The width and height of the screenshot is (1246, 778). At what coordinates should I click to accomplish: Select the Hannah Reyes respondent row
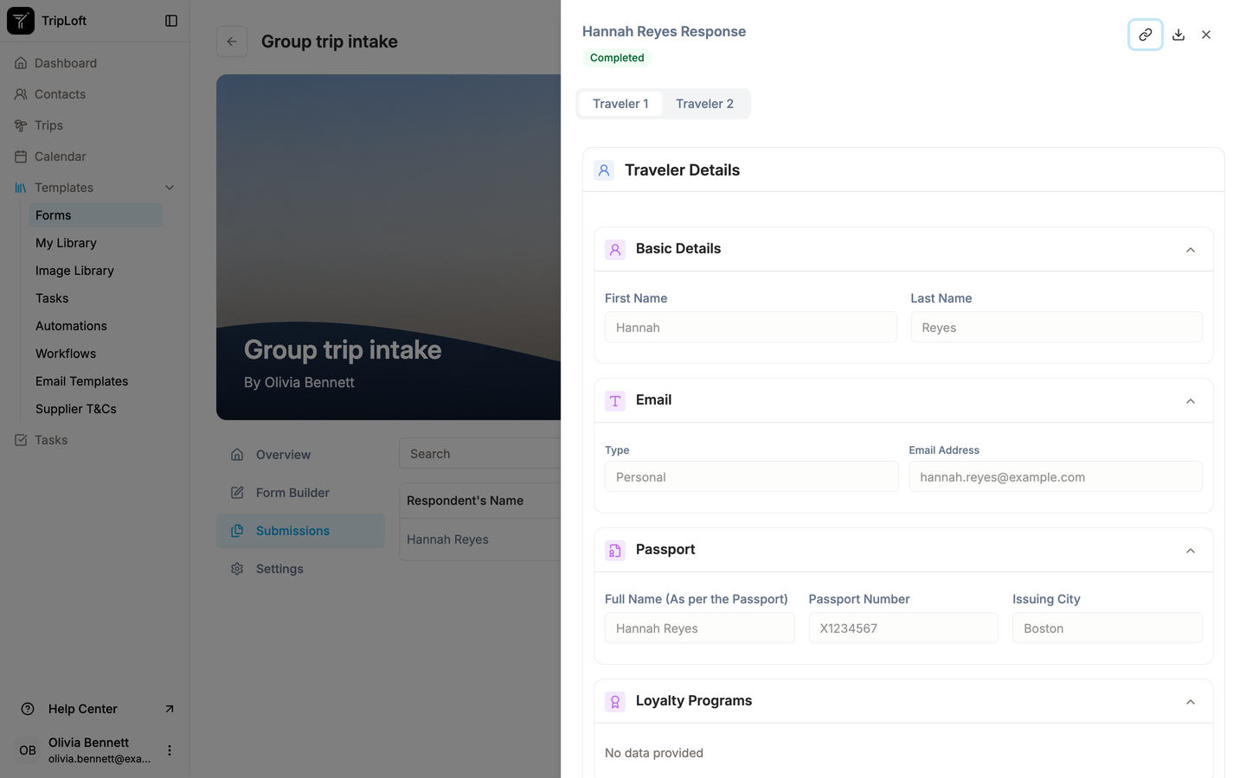tap(480, 539)
